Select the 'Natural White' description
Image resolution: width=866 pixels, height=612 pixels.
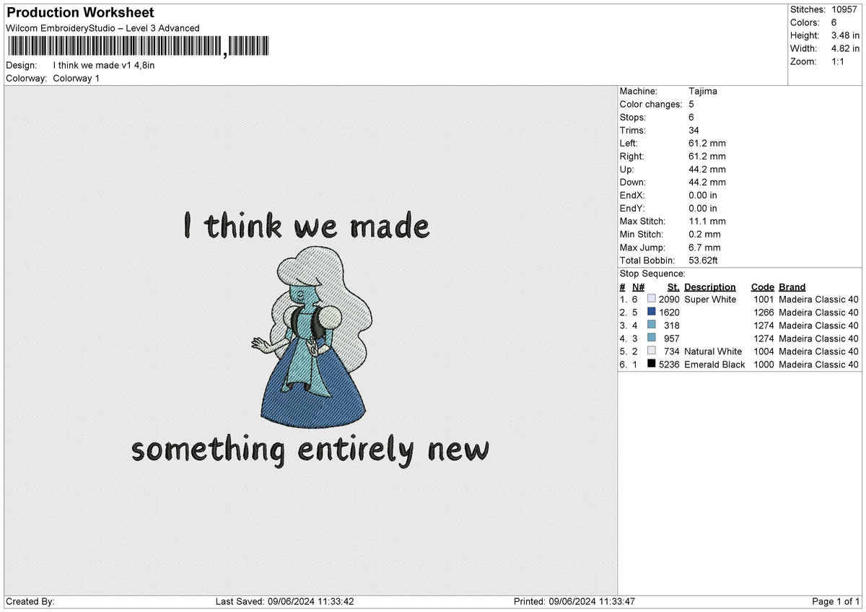(x=713, y=351)
